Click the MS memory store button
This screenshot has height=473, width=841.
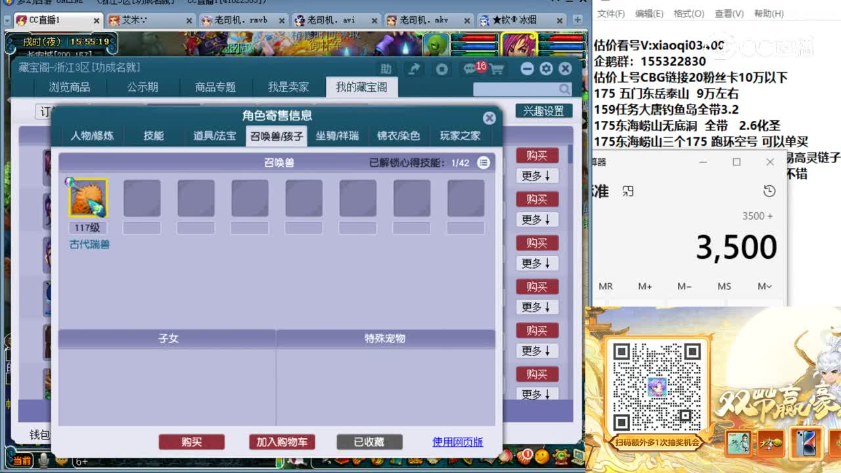tap(724, 286)
